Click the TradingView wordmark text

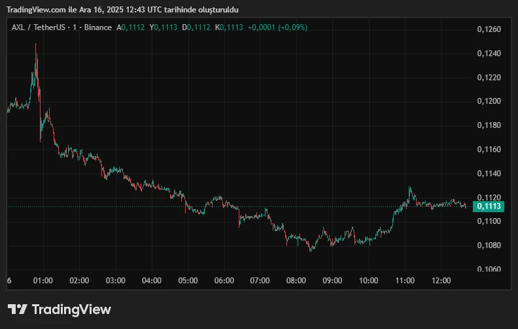(71, 309)
